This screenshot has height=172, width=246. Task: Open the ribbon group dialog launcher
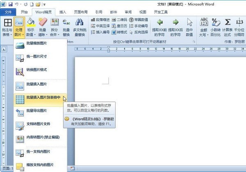tap(194, 41)
